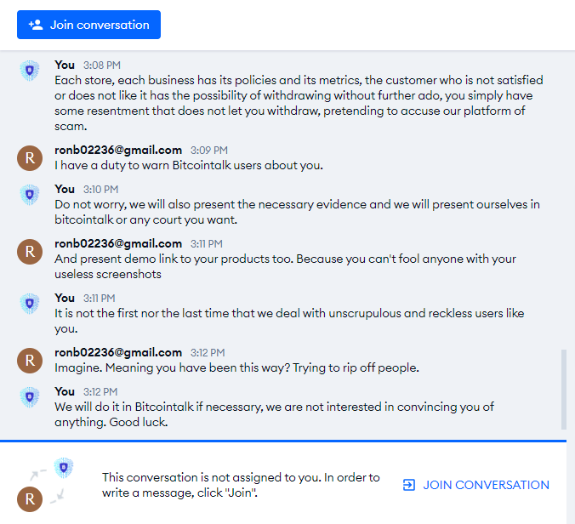Click the enter-arrow icon beside JOIN CONVERSATION
Screen dimensions: 575x524
(x=409, y=485)
